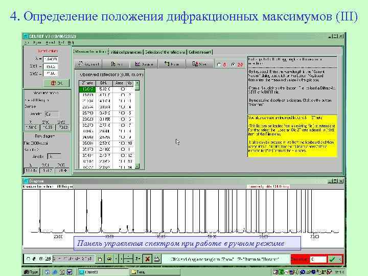The image size is (368, 276).
Task: Click the right small arrow in the diagram toolbar
Action: [121, 259]
